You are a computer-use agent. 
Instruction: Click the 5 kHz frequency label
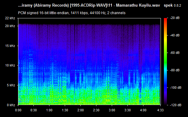click(11, 85)
